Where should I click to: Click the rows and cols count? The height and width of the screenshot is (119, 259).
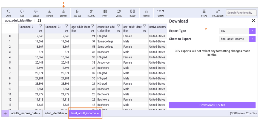pyautogui.click(x=243, y=113)
